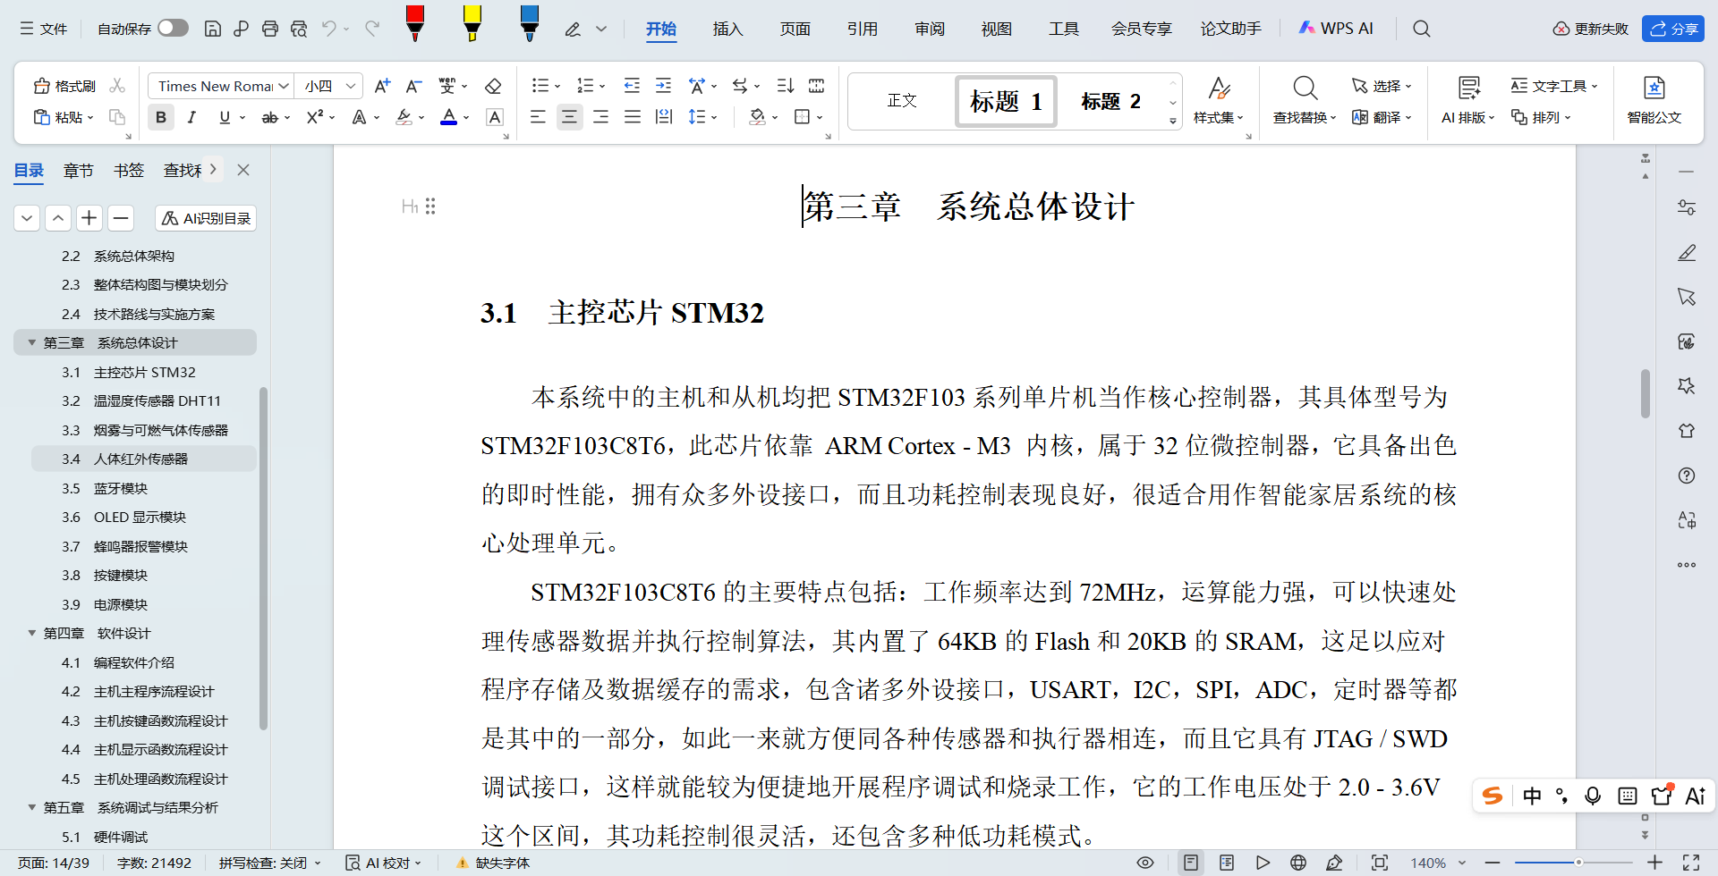Open the Smart Official Document tool
The width and height of the screenshot is (1718, 876).
[1654, 99]
